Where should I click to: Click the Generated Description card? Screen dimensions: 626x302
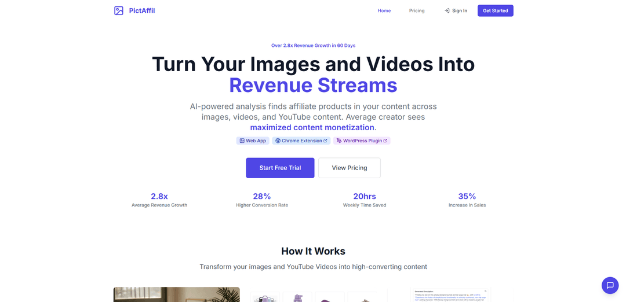point(450,294)
